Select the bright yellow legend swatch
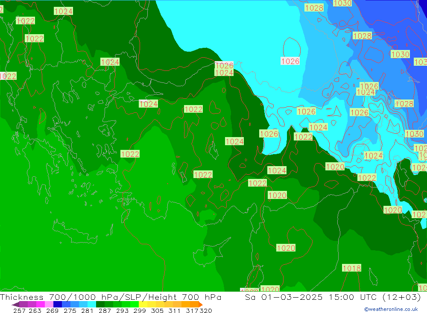This screenshot has height=313, width=427. click(143, 304)
